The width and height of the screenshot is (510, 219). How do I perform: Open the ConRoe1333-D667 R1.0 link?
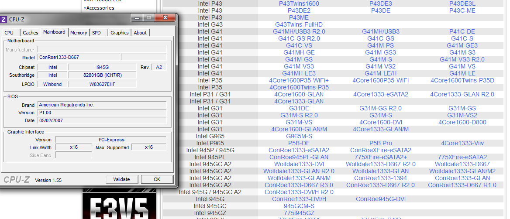[x=462, y=185]
